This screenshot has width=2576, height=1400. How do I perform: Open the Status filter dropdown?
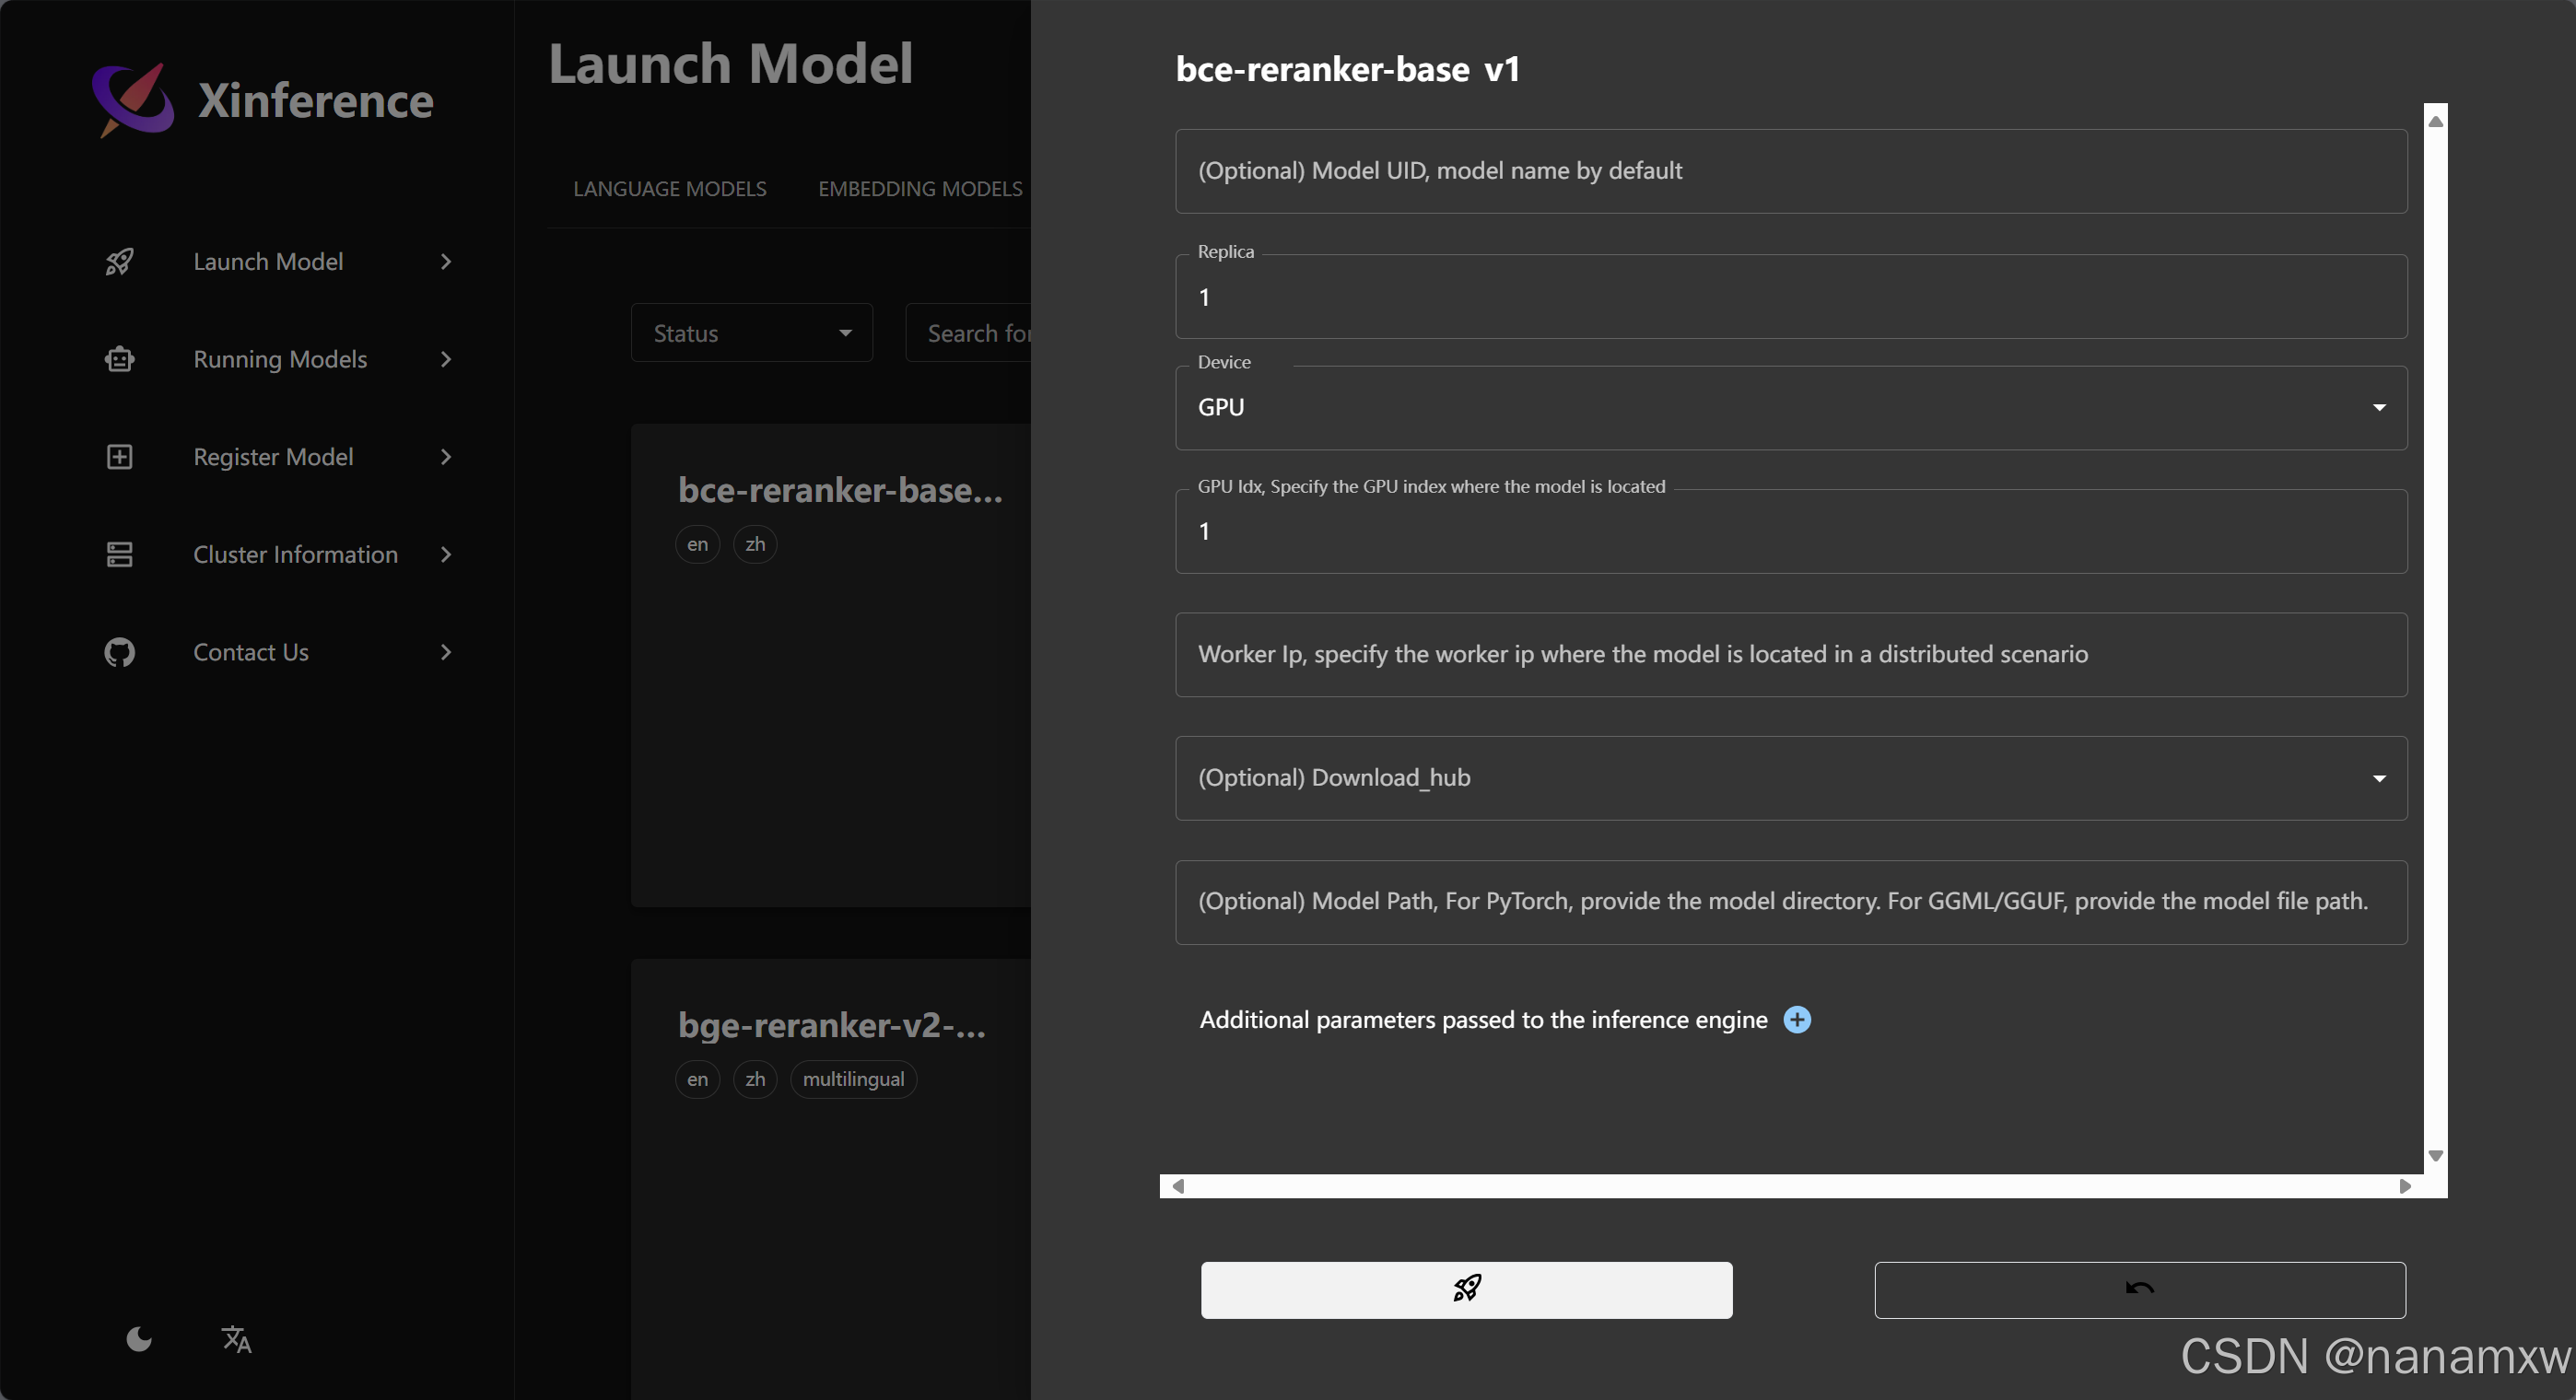point(751,333)
